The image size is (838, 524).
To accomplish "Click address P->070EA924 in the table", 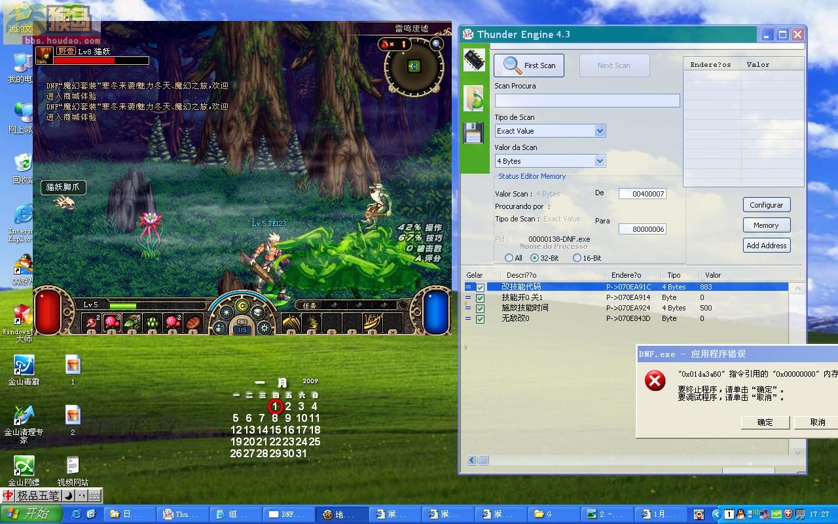I will click(x=628, y=308).
